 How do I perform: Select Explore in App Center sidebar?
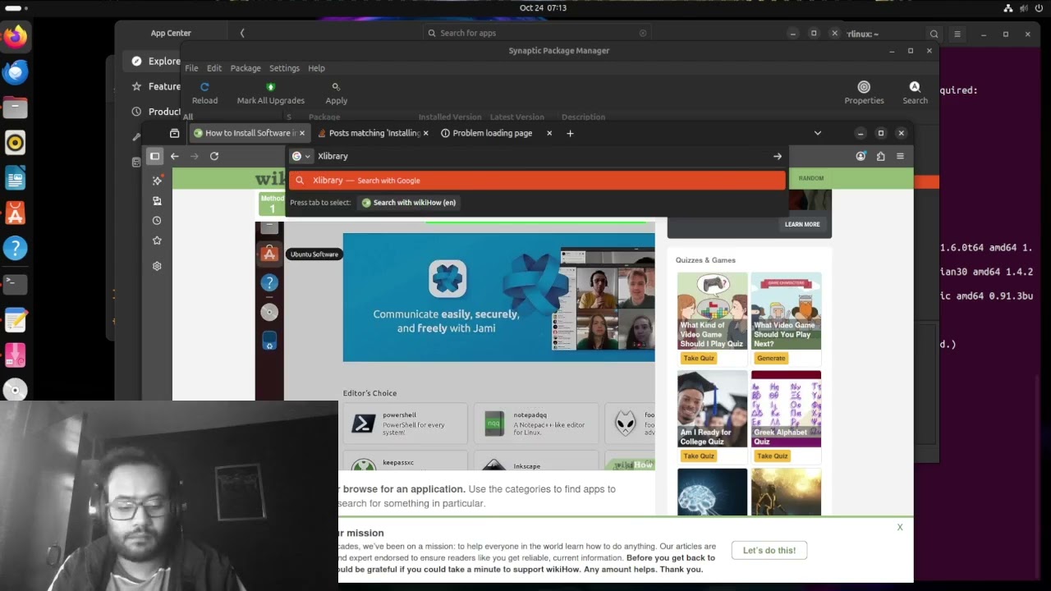coord(157,61)
